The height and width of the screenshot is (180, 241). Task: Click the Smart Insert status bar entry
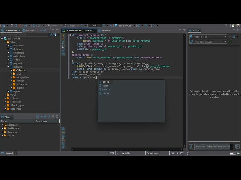[x=153, y=153]
